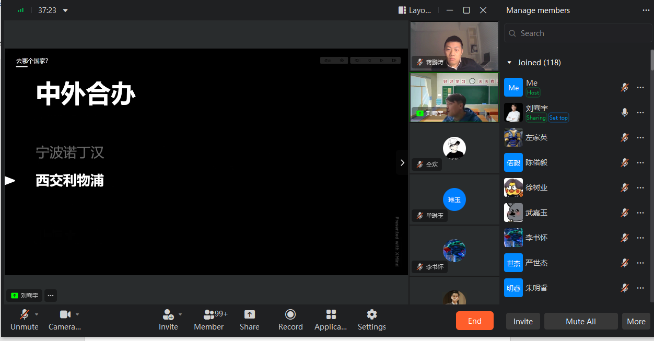
Task: Click the avatar of 徐树业 in member list
Action: (513, 187)
